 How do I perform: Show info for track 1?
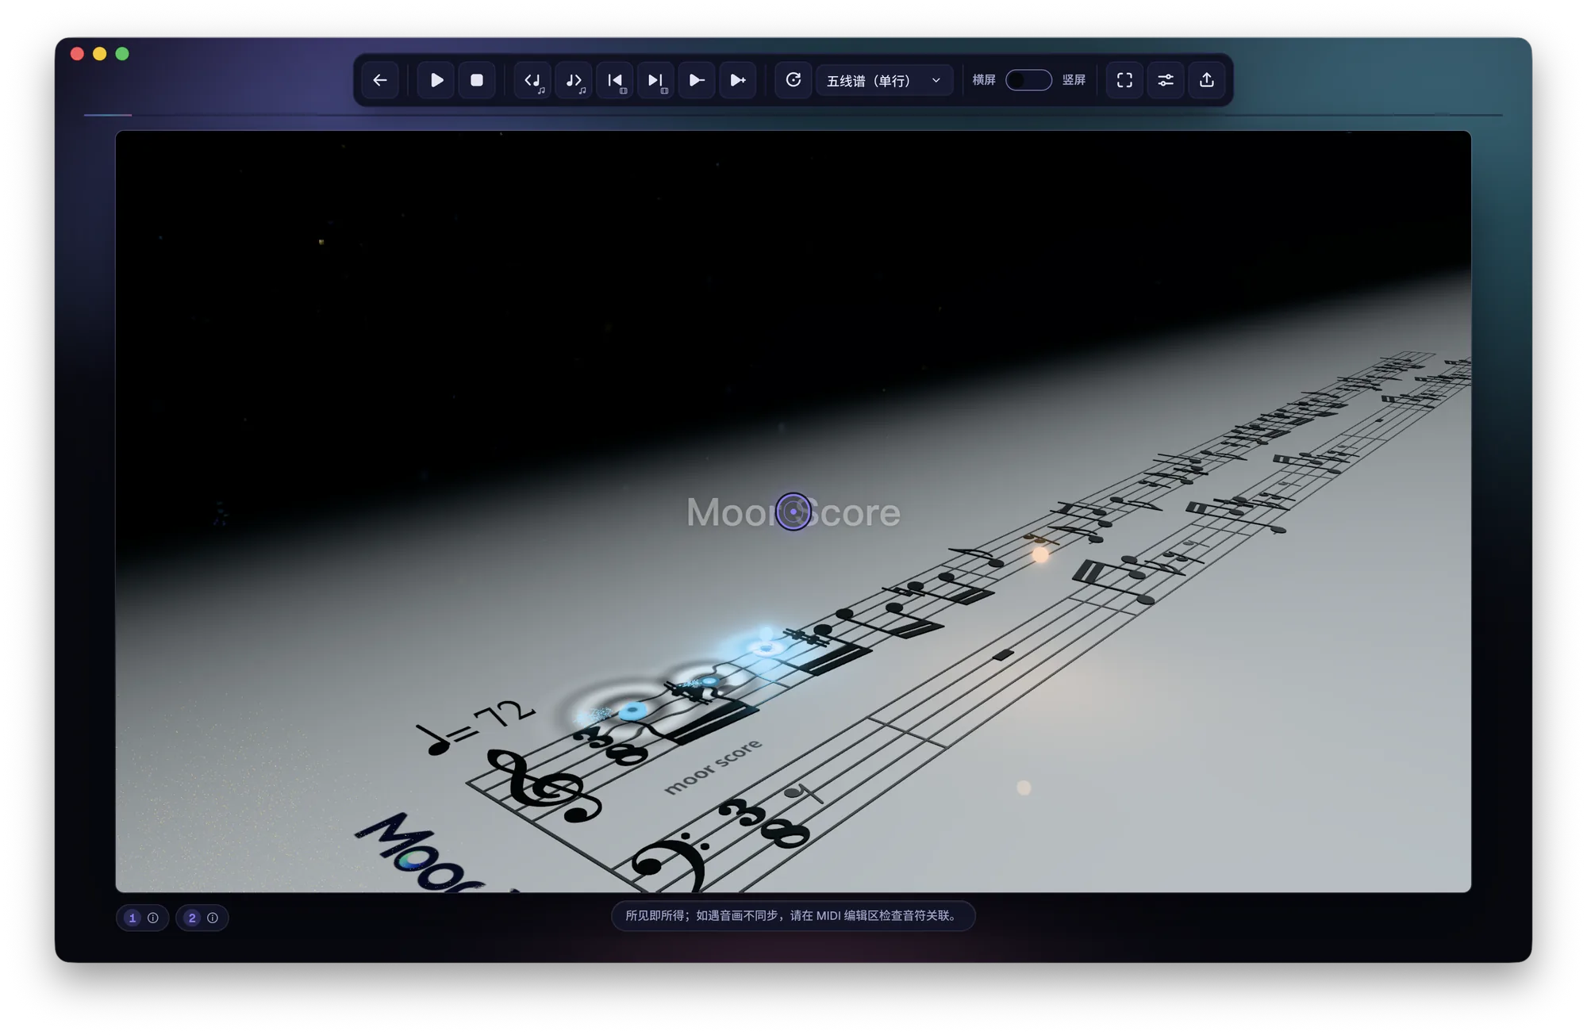(153, 918)
